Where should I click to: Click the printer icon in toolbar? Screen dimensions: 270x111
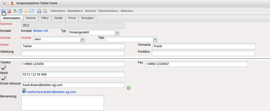39,11
